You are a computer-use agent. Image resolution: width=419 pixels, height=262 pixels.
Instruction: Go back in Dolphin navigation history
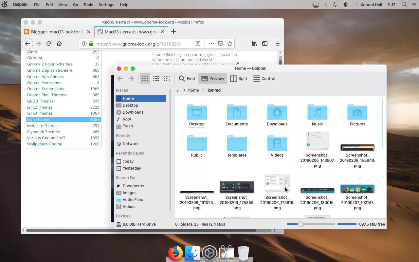(x=120, y=79)
